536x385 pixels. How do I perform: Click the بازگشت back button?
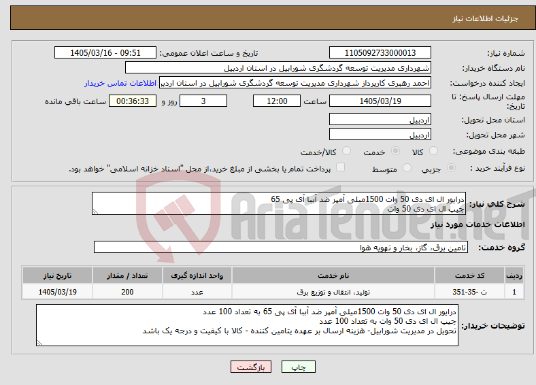click(x=251, y=367)
